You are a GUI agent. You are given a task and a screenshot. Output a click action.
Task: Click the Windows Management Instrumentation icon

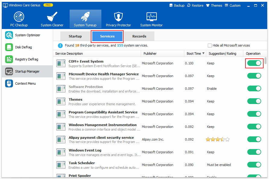pos(61,127)
